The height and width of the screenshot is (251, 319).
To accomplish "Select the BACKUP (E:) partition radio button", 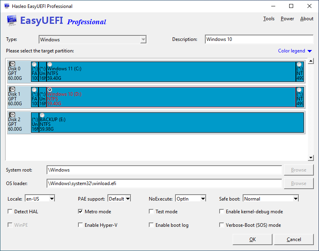I will coord(42,115).
